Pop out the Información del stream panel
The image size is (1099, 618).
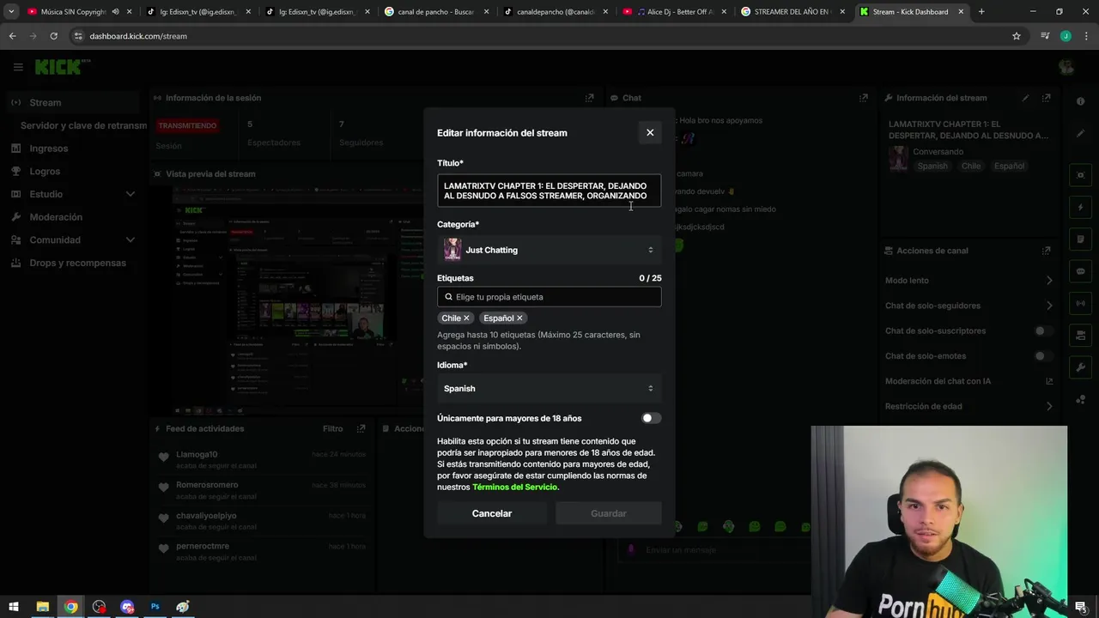click(1046, 98)
